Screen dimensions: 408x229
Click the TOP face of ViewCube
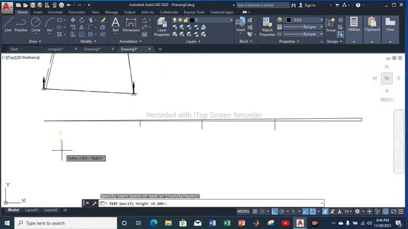point(387,78)
